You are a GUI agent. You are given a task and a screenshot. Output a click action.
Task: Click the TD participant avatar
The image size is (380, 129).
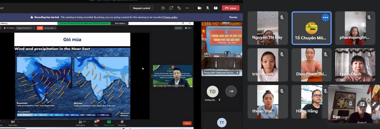coord(212,91)
